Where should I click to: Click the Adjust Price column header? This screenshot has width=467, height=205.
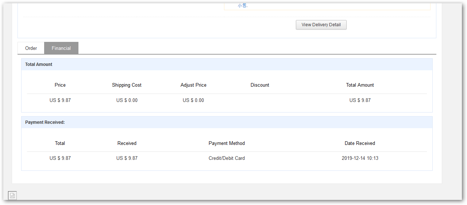193,85
